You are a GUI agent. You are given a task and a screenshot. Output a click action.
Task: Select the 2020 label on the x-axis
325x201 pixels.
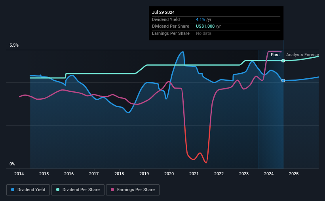[x=169, y=174]
